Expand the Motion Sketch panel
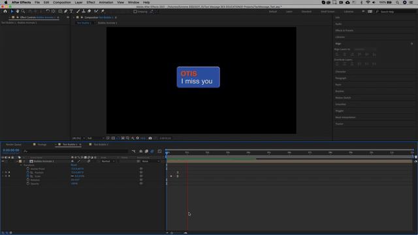 coord(343,98)
